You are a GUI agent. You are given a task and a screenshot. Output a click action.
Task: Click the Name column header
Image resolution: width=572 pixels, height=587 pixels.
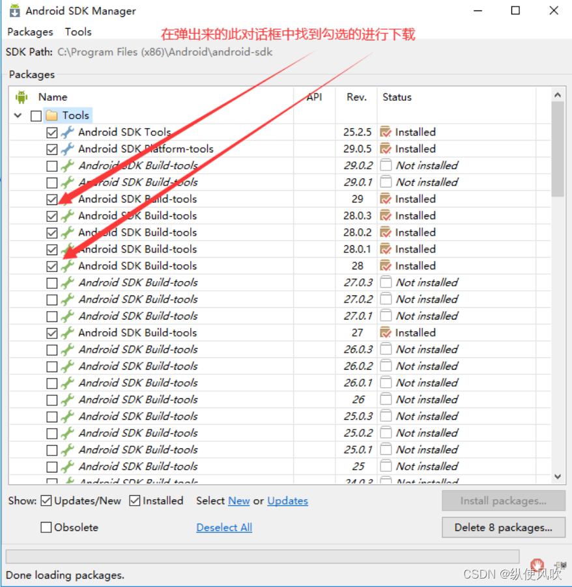click(53, 97)
